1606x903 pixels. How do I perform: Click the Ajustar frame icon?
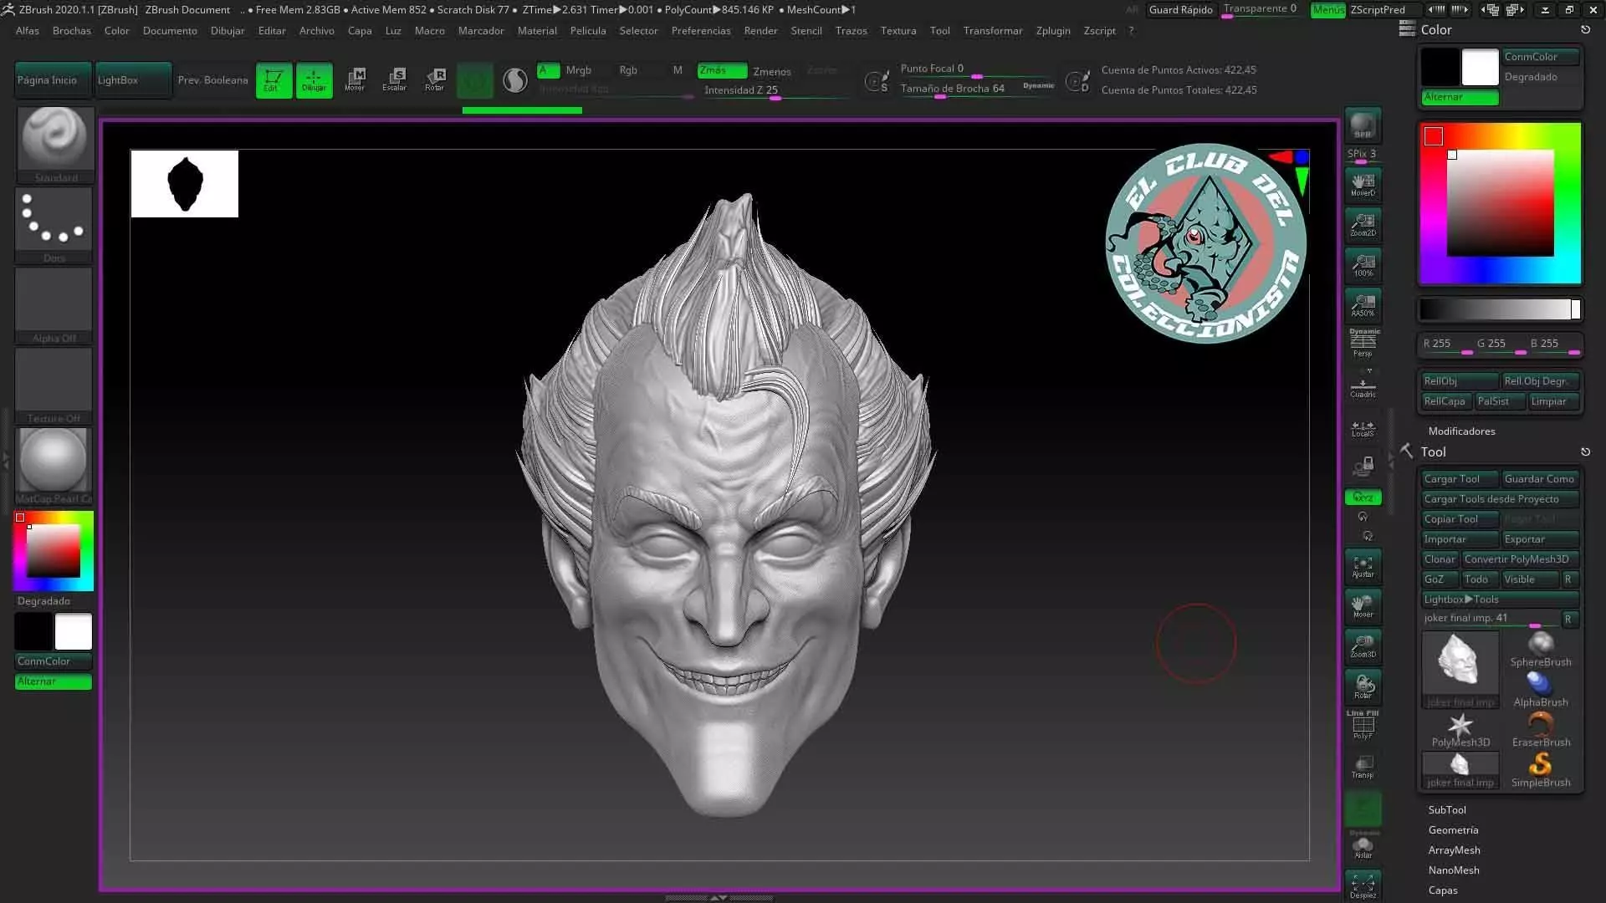1363,566
